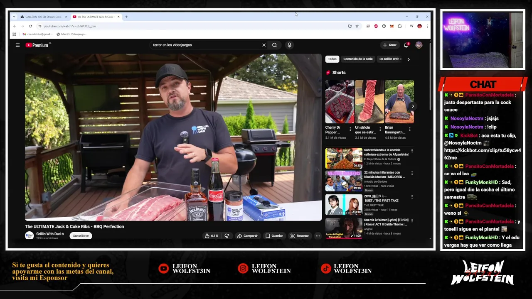Open the YouTube hamburger guide menu
This screenshot has height=299, width=532.
click(17, 45)
